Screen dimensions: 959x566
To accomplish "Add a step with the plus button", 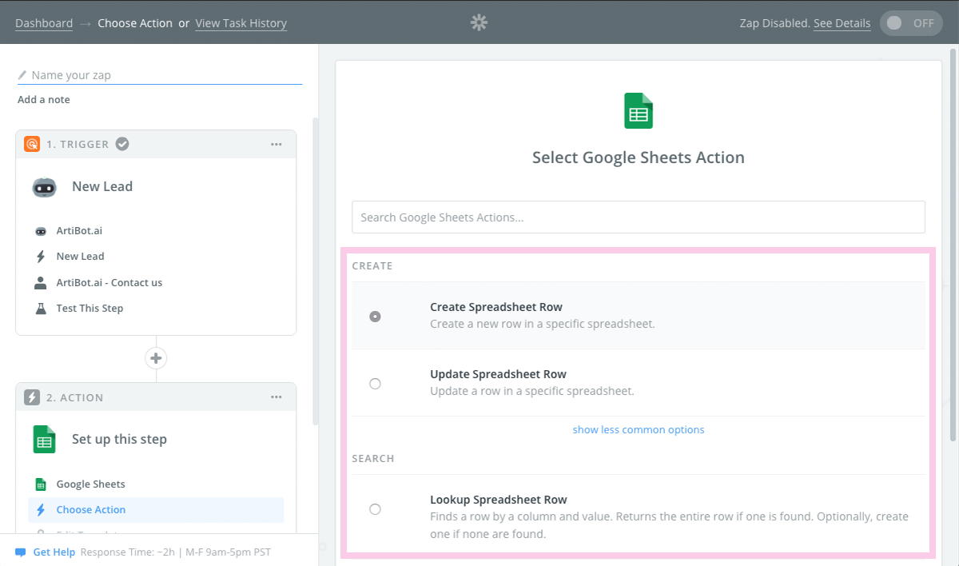I will pos(156,357).
